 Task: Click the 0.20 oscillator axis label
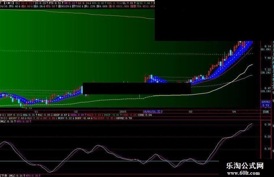coord(268,137)
